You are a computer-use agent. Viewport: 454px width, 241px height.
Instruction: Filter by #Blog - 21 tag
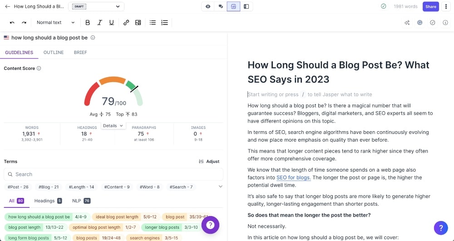[x=49, y=187]
